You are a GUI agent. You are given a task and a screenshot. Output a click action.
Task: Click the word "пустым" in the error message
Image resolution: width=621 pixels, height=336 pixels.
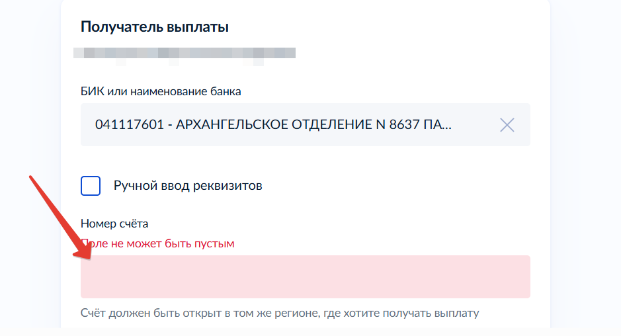(217, 243)
